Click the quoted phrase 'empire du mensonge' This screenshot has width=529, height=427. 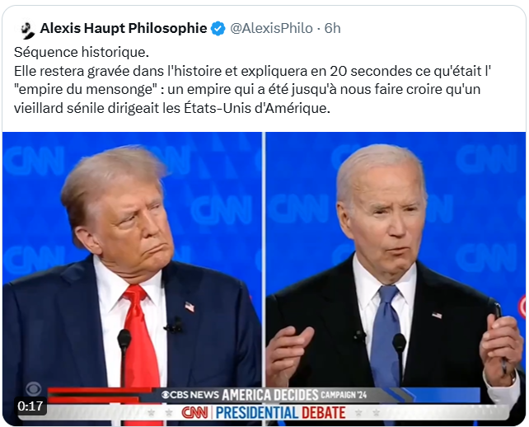click(x=86, y=90)
